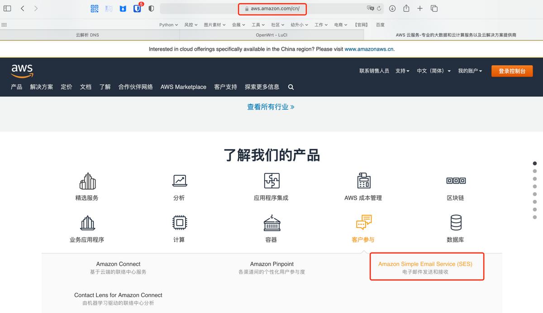Open the bookmarks grid icon

(x=4, y=25)
